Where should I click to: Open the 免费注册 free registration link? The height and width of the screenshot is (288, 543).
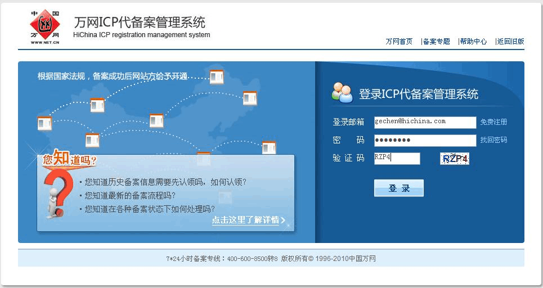coord(493,122)
